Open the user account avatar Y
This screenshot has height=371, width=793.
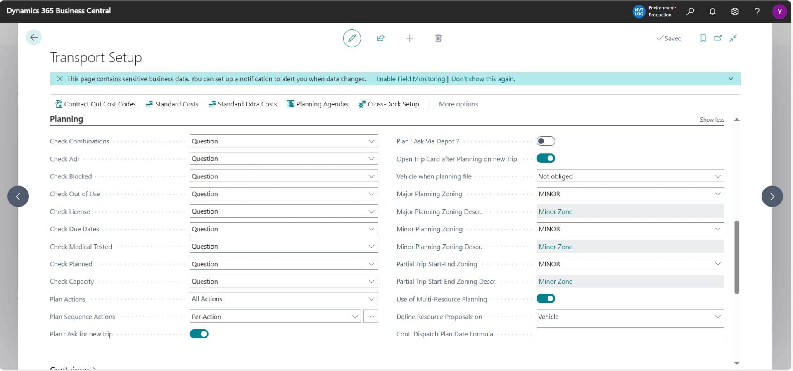(779, 11)
